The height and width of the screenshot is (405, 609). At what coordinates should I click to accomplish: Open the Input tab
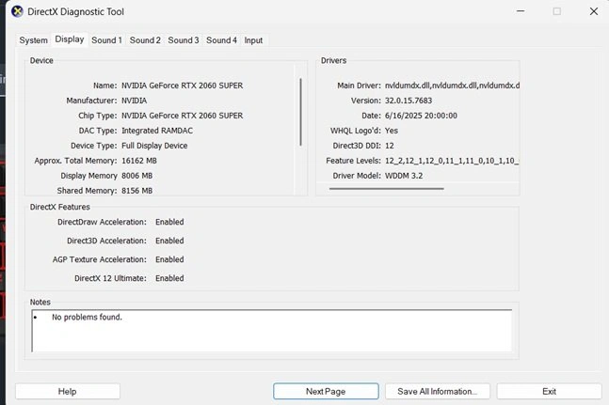(x=253, y=40)
